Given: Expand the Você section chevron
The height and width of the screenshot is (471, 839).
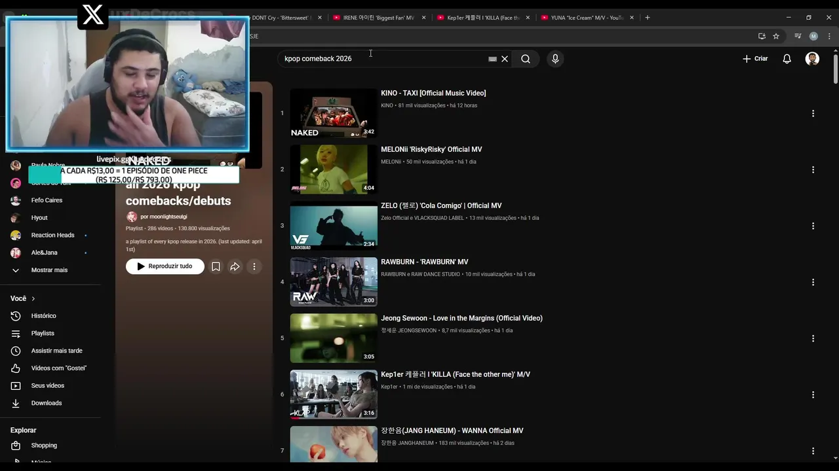Looking at the screenshot, I should [x=33, y=298].
